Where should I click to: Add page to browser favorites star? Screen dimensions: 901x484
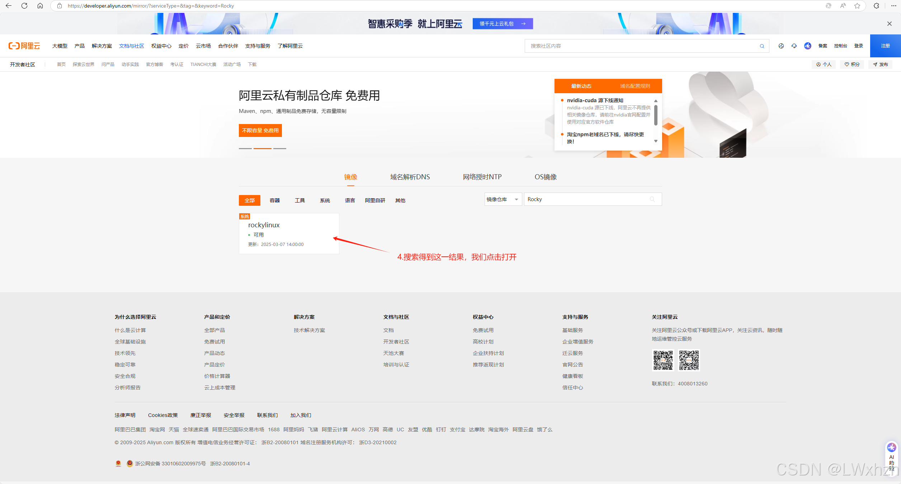tap(857, 6)
